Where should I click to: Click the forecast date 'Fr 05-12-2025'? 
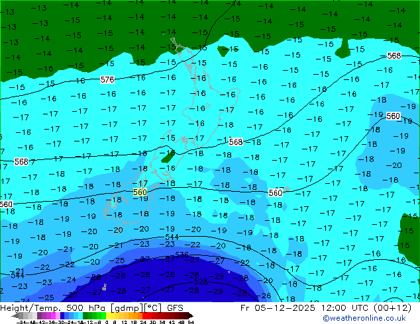coord(278,308)
